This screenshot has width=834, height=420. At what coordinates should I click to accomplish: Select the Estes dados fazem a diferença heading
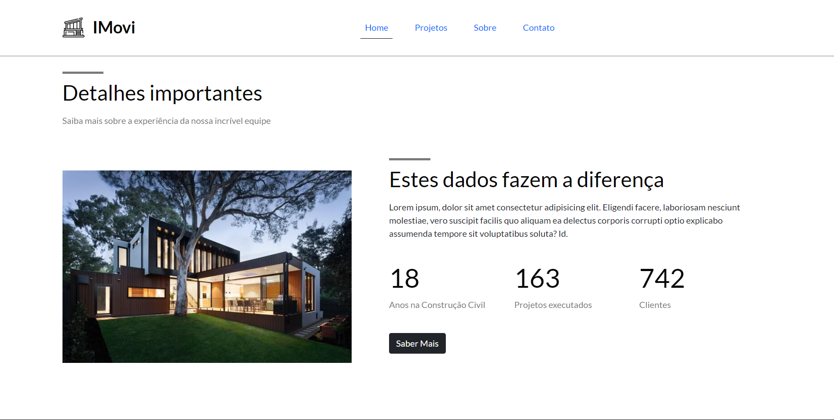pos(526,180)
